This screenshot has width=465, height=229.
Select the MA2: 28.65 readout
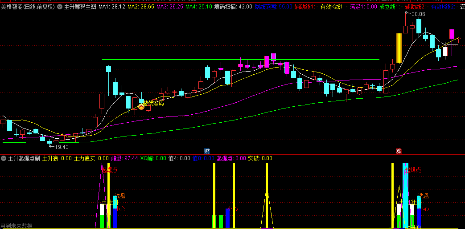pyautogui.click(x=140, y=7)
